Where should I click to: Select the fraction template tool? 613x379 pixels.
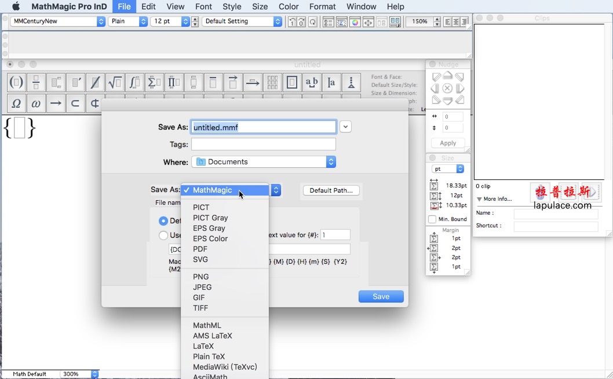tap(35, 82)
